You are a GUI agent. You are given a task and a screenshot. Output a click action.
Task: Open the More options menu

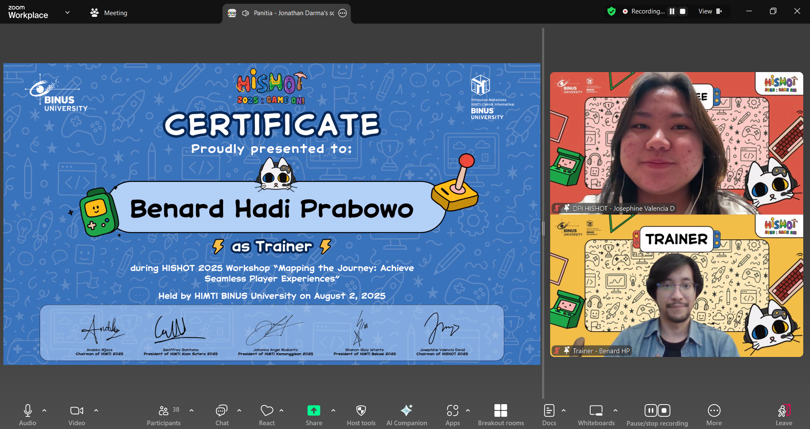click(x=714, y=415)
